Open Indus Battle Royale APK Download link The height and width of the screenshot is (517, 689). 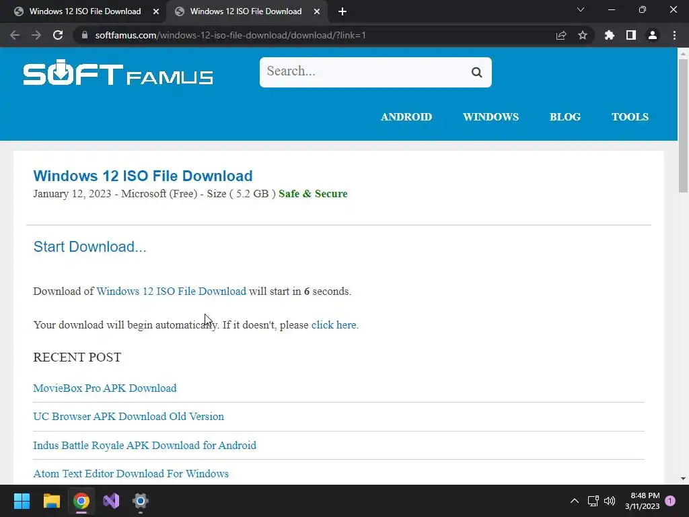coord(145,446)
